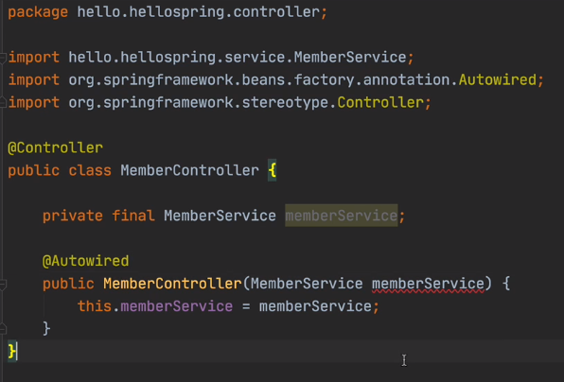Click the @Autowired annotation above constructor
This screenshot has height=382, width=564.
pos(85,261)
